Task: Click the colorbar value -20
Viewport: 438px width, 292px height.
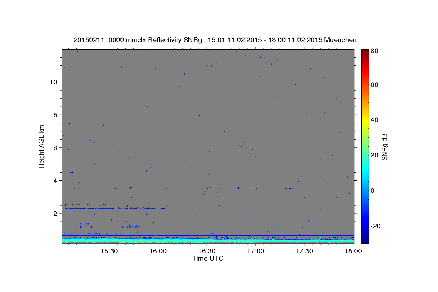Action: pyautogui.click(x=376, y=226)
